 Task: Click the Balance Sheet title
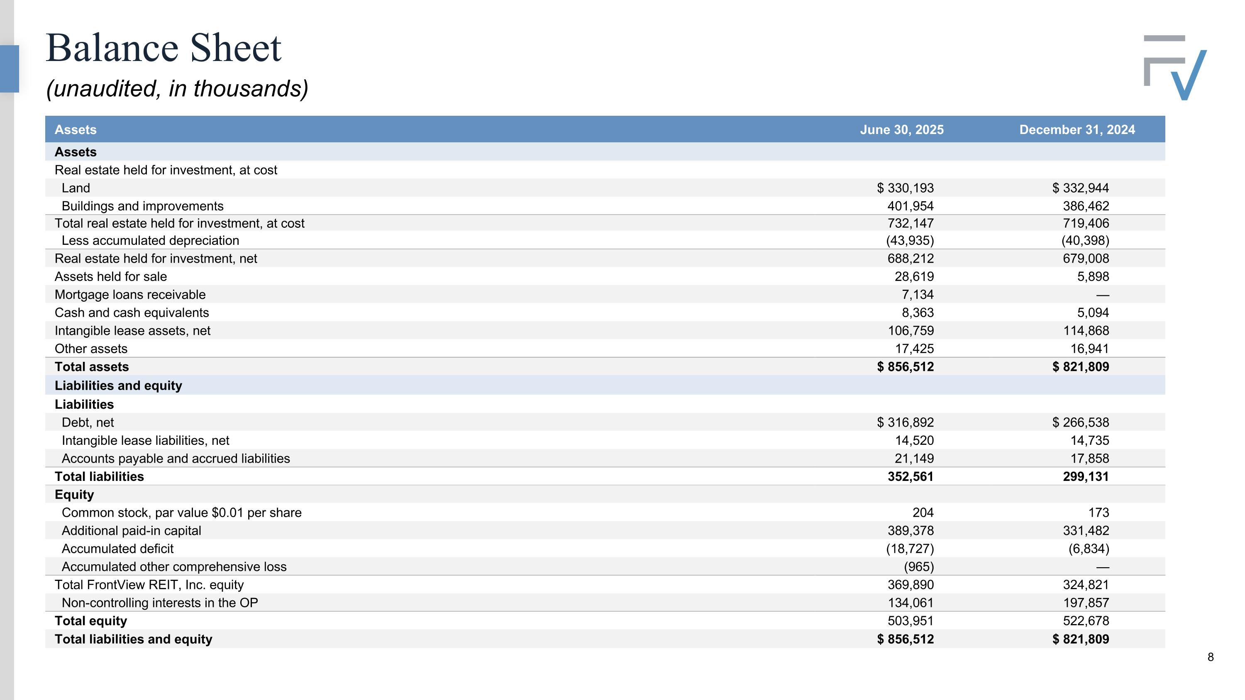[164, 48]
